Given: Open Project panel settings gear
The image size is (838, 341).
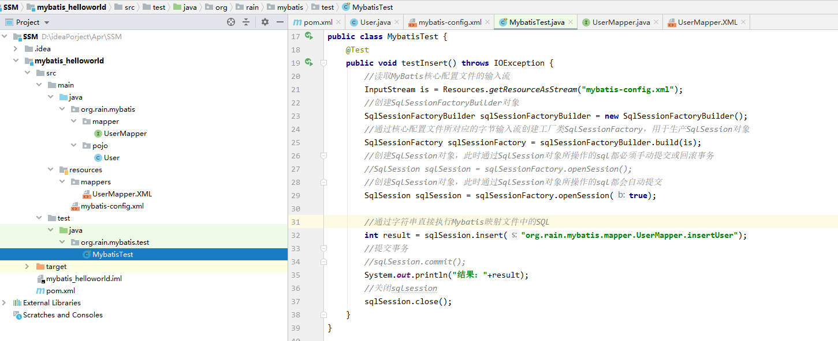Looking at the screenshot, I should pyautogui.click(x=265, y=22).
